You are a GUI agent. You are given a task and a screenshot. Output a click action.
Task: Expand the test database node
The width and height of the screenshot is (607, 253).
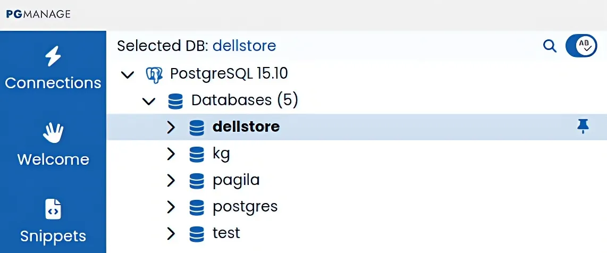pyautogui.click(x=171, y=233)
